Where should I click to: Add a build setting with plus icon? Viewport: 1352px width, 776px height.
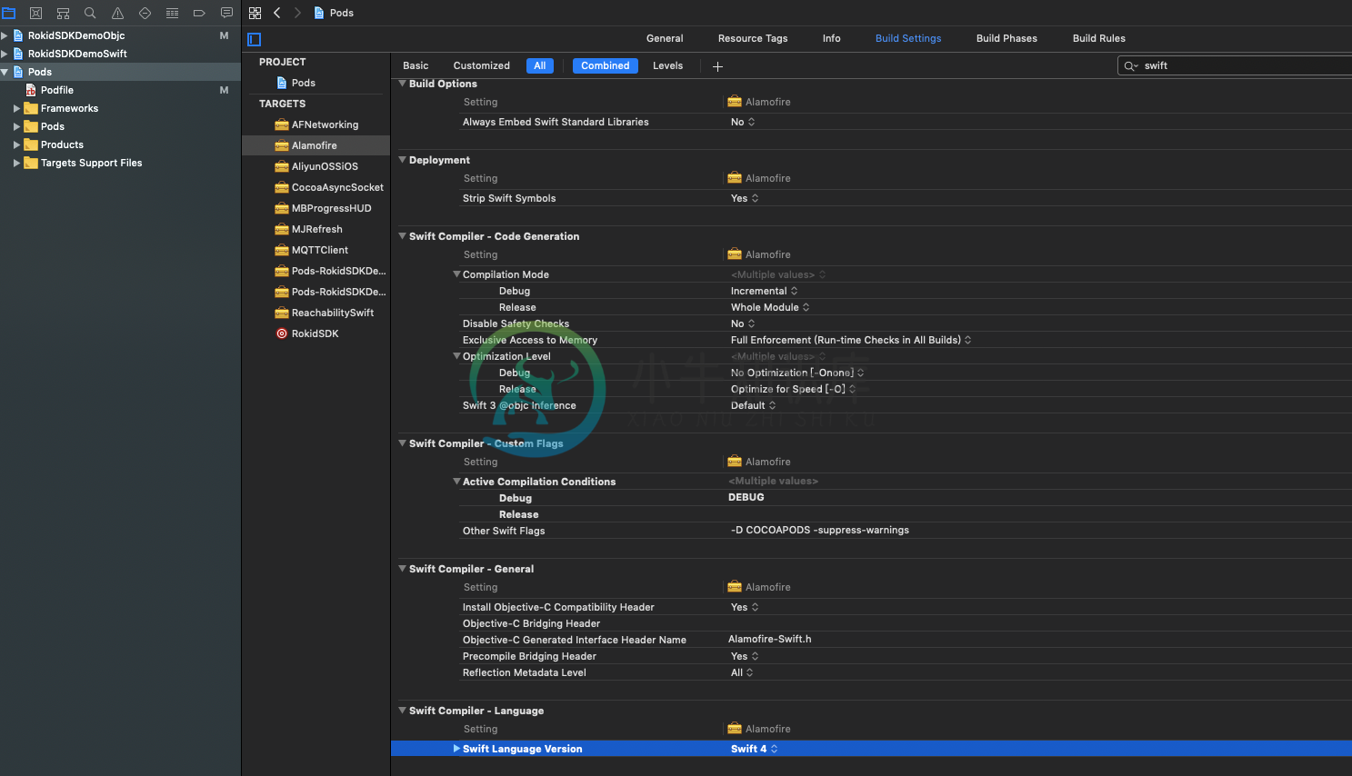[x=717, y=66]
